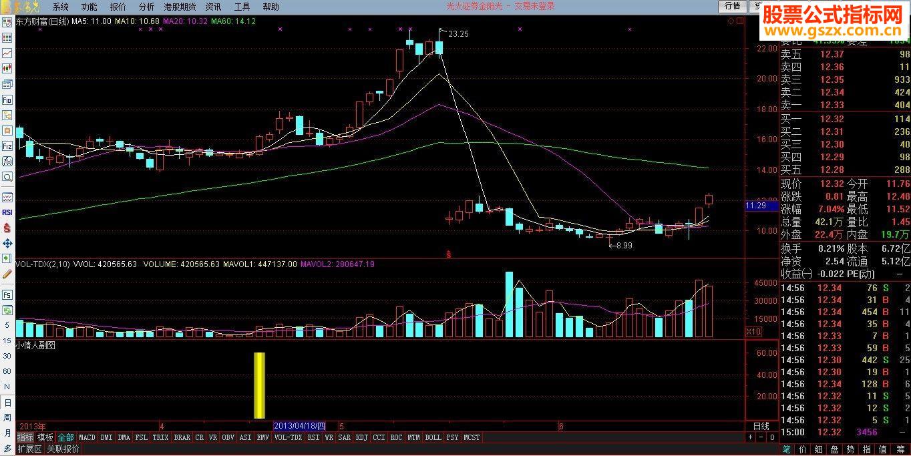
Task: Switch to the 模板 tab
Action: (45, 437)
